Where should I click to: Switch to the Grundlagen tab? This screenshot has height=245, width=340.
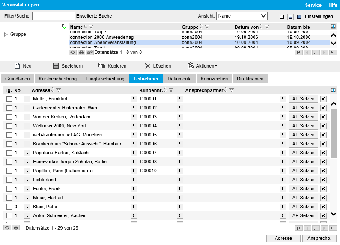(x=18, y=79)
